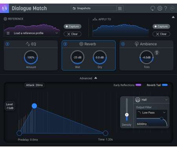The image size is (177, 150).
Task: Open the Low Pass output filter dropdown
Action: click(x=152, y=112)
